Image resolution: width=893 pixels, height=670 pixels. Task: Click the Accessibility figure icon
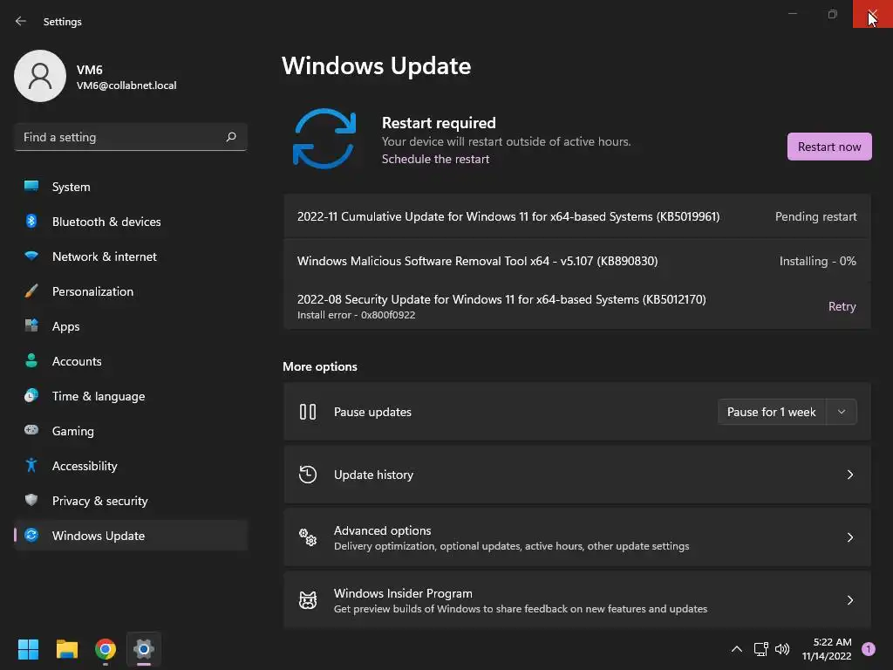coord(31,466)
